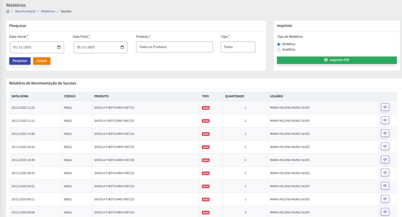The width and height of the screenshot is (402, 217).
Task: Click the green Imprimir PDF button
Action: pos(337,60)
